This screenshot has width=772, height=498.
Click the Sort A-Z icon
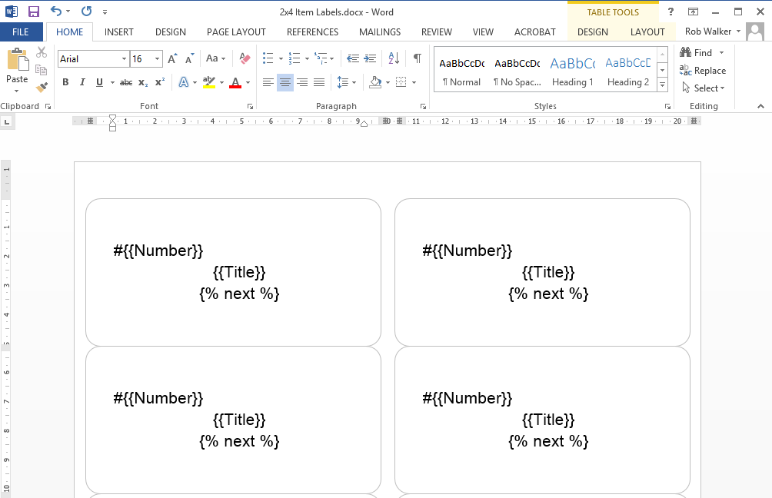click(394, 58)
